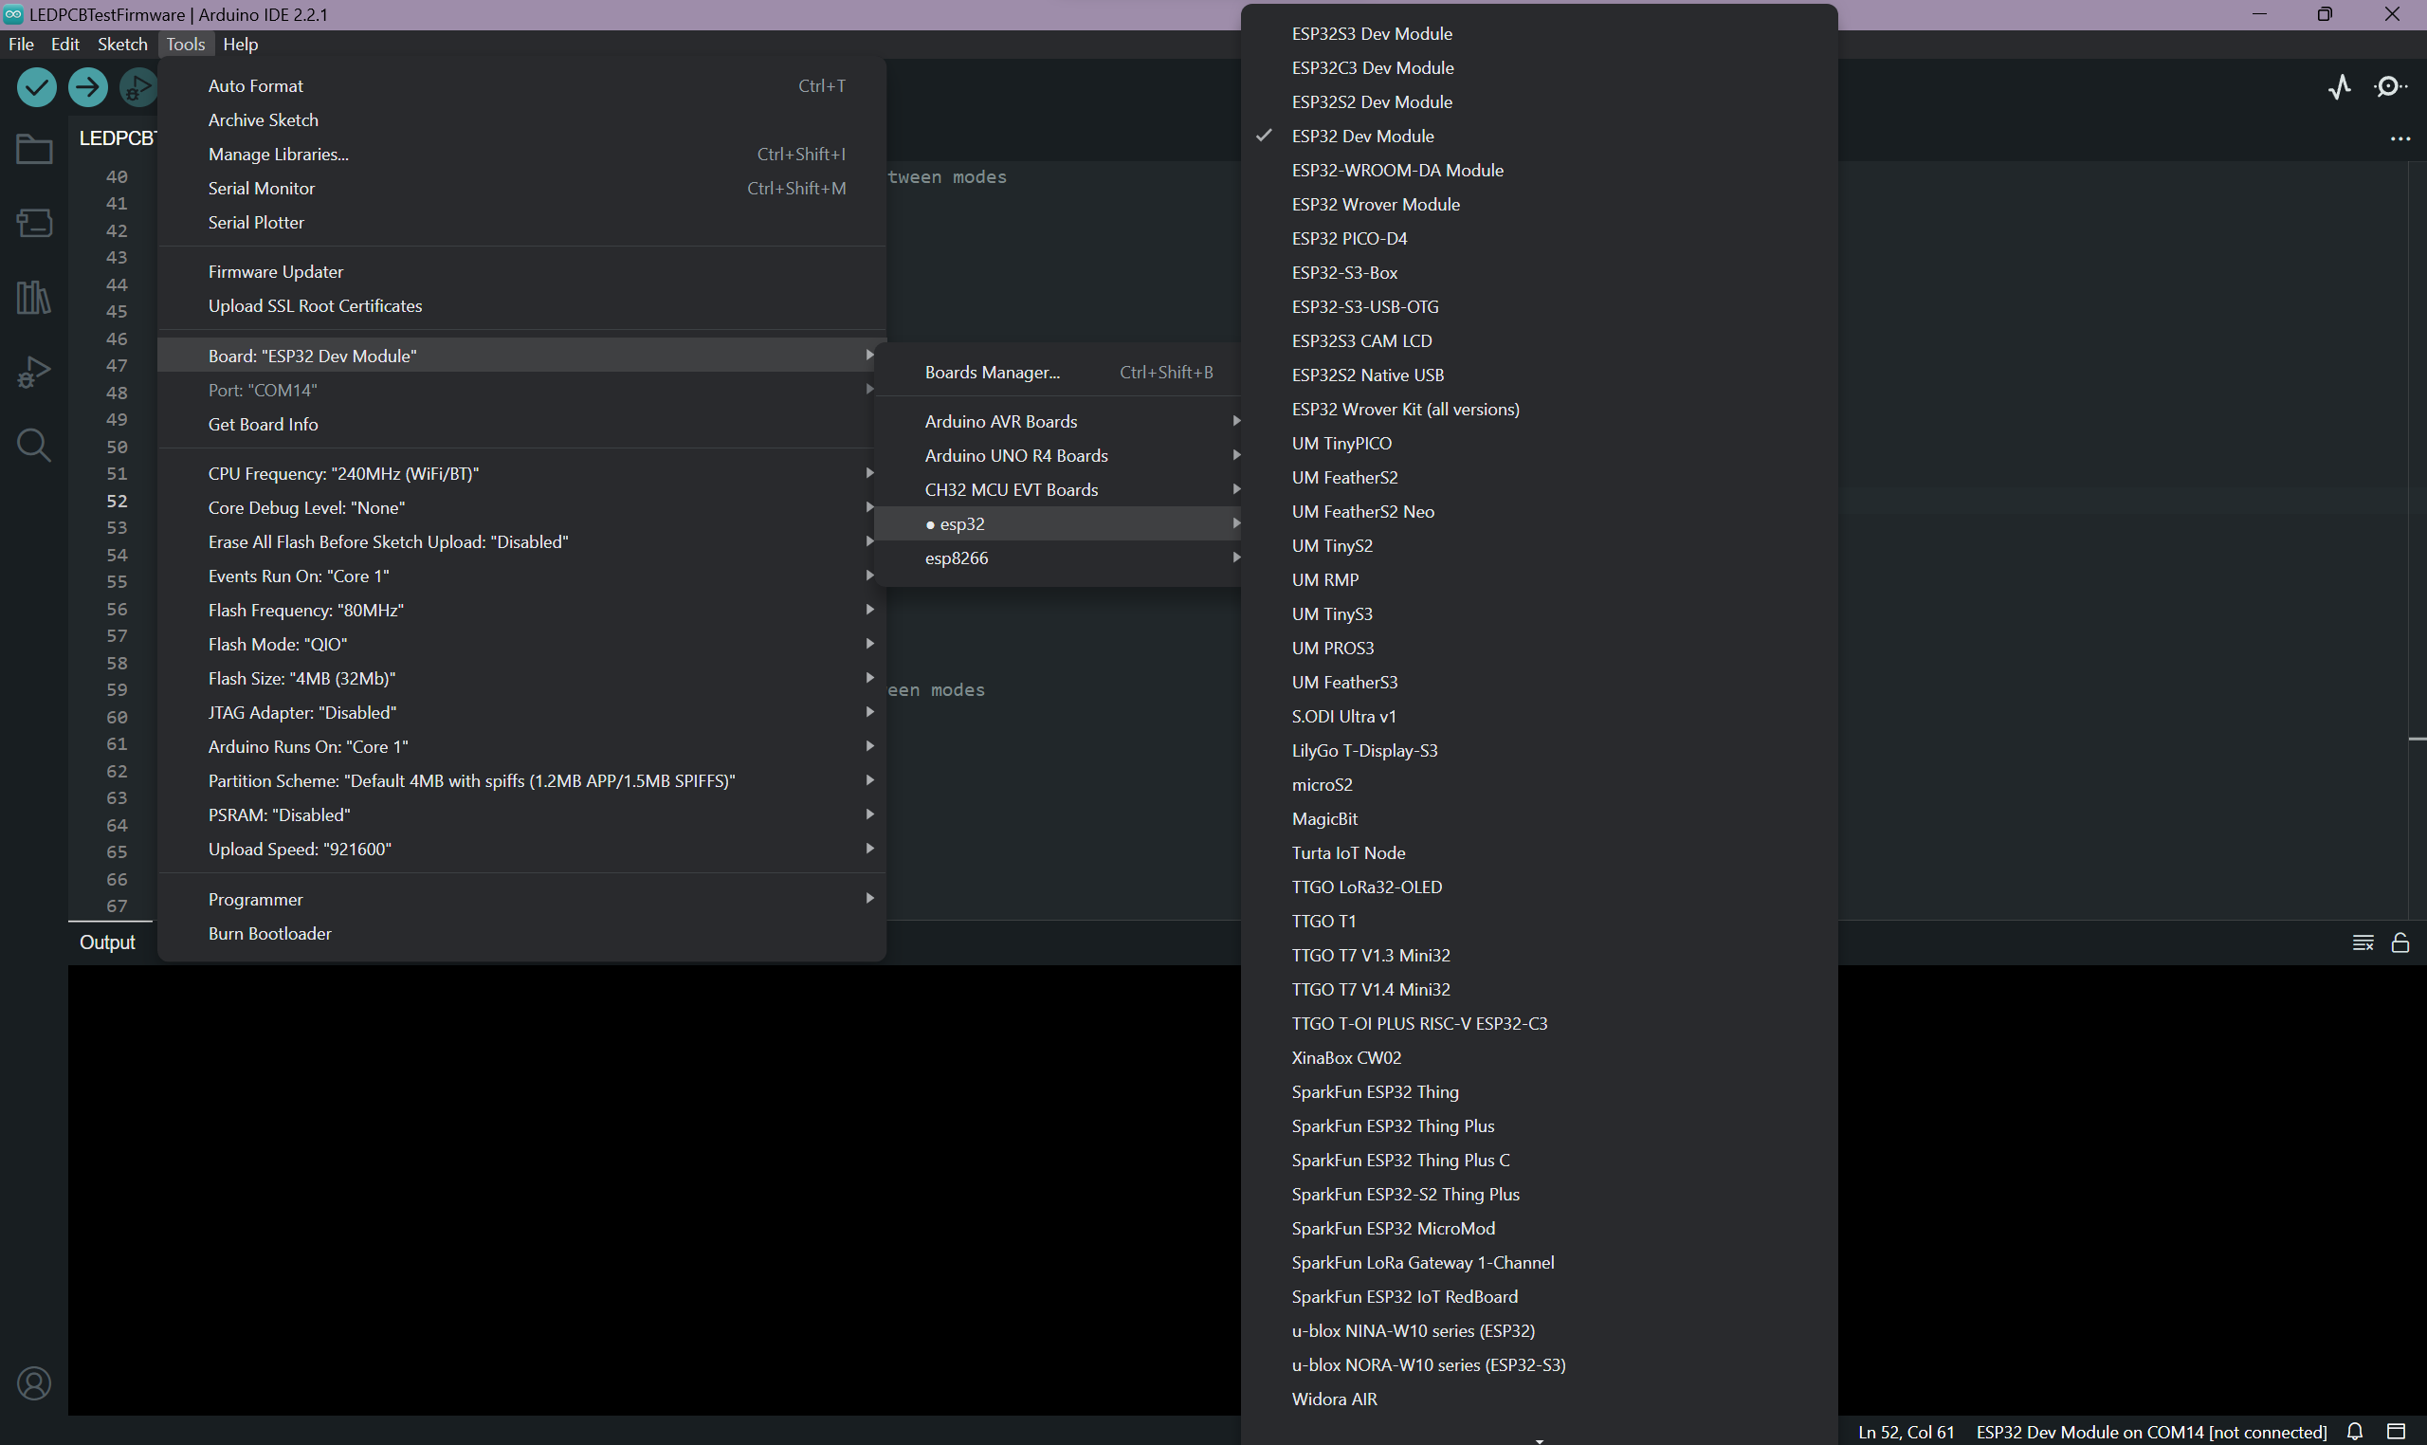Image resolution: width=2427 pixels, height=1445 pixels.
Task: Click the editor tab three-dots menu
Action: pyautogui.click(x=2400, y=138)
